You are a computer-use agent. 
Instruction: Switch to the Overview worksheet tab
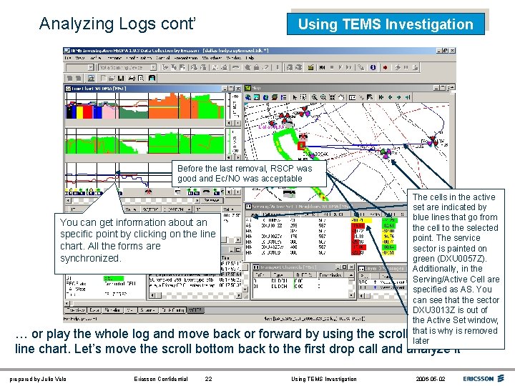(x=76, y=310)
